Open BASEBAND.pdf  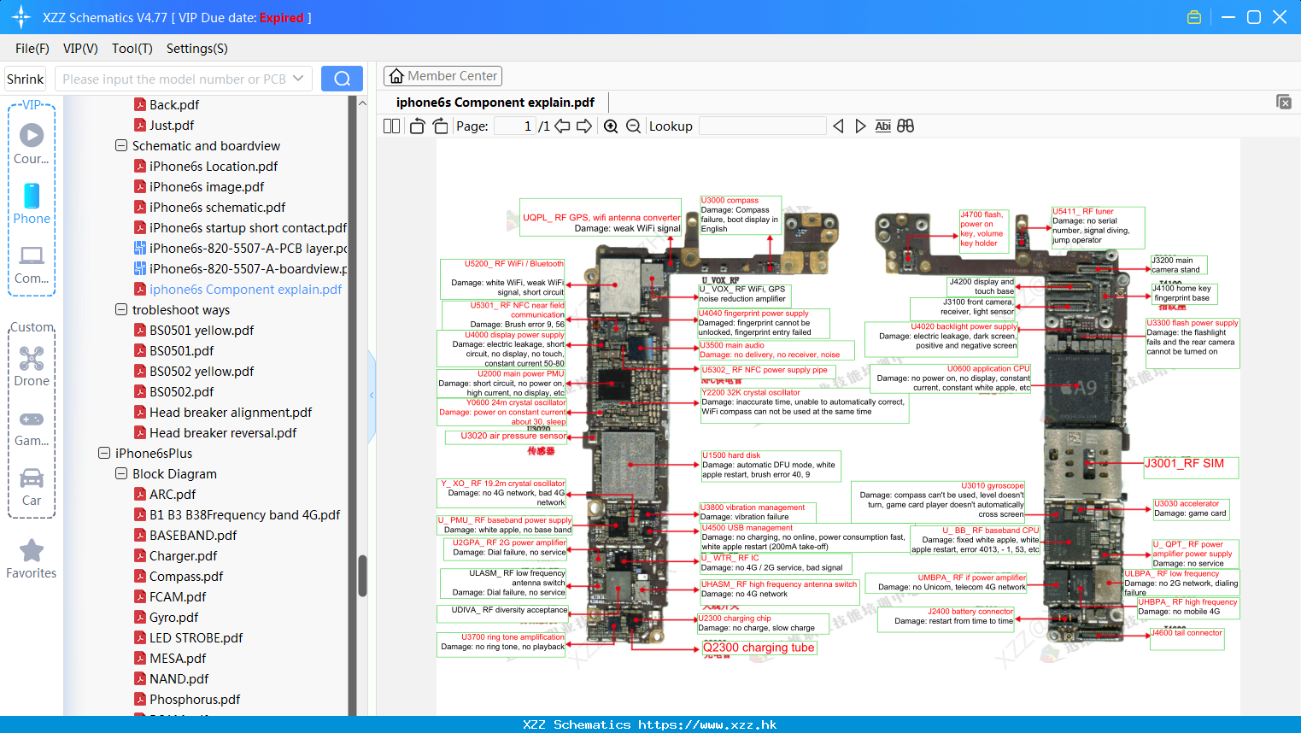193,535
